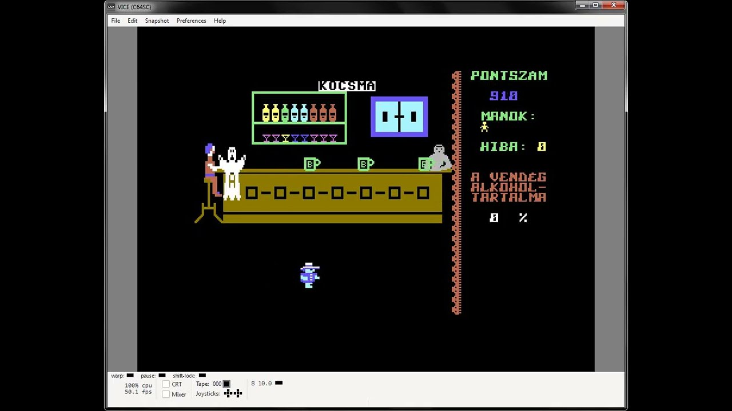Click the first green beer mug on the counter
Image resolution: width=732 pixels, height=411 pixels.
click(312, 164)
